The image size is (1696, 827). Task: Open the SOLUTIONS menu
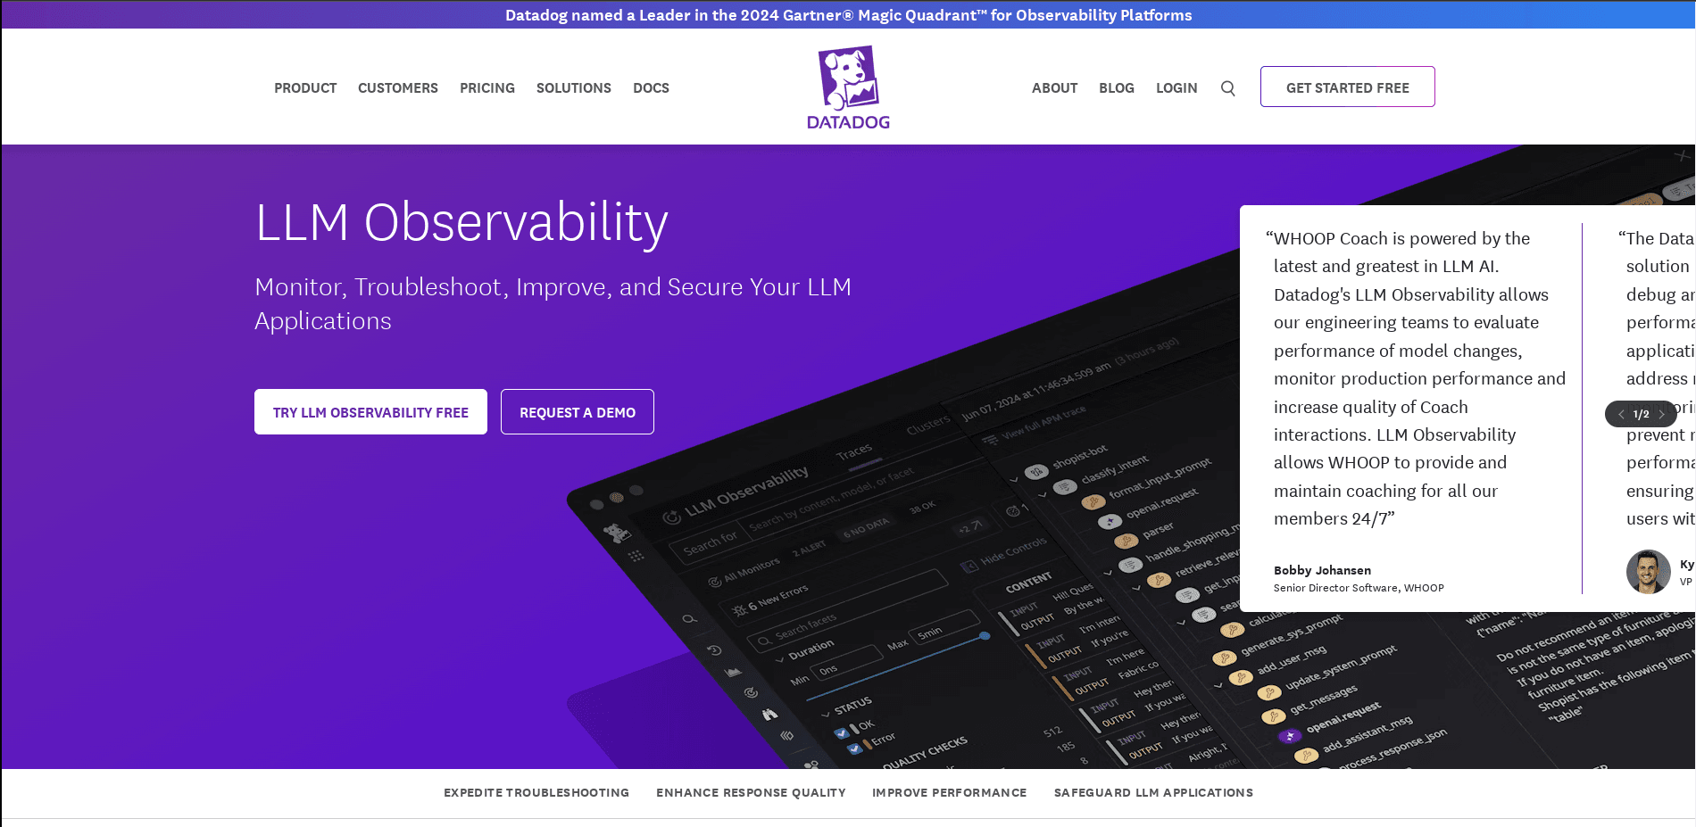point(574,88)
